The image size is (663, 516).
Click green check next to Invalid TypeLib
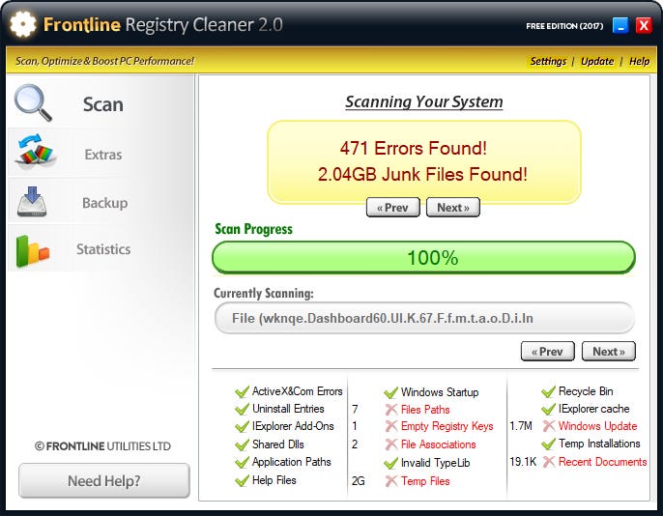[x=390, y=463]
